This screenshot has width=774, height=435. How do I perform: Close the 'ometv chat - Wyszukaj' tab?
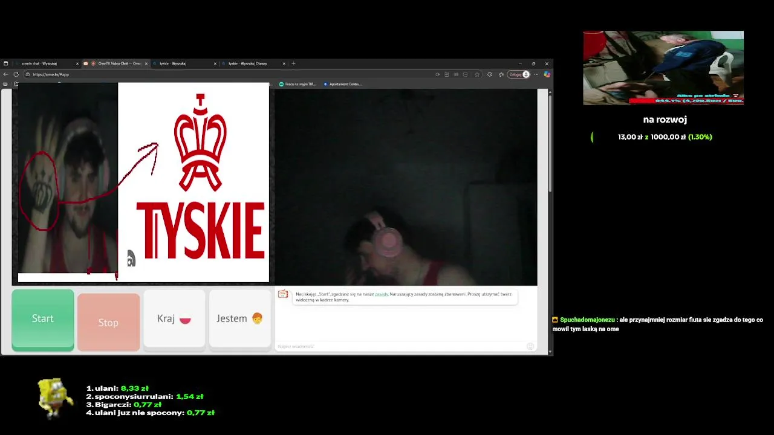77,63
